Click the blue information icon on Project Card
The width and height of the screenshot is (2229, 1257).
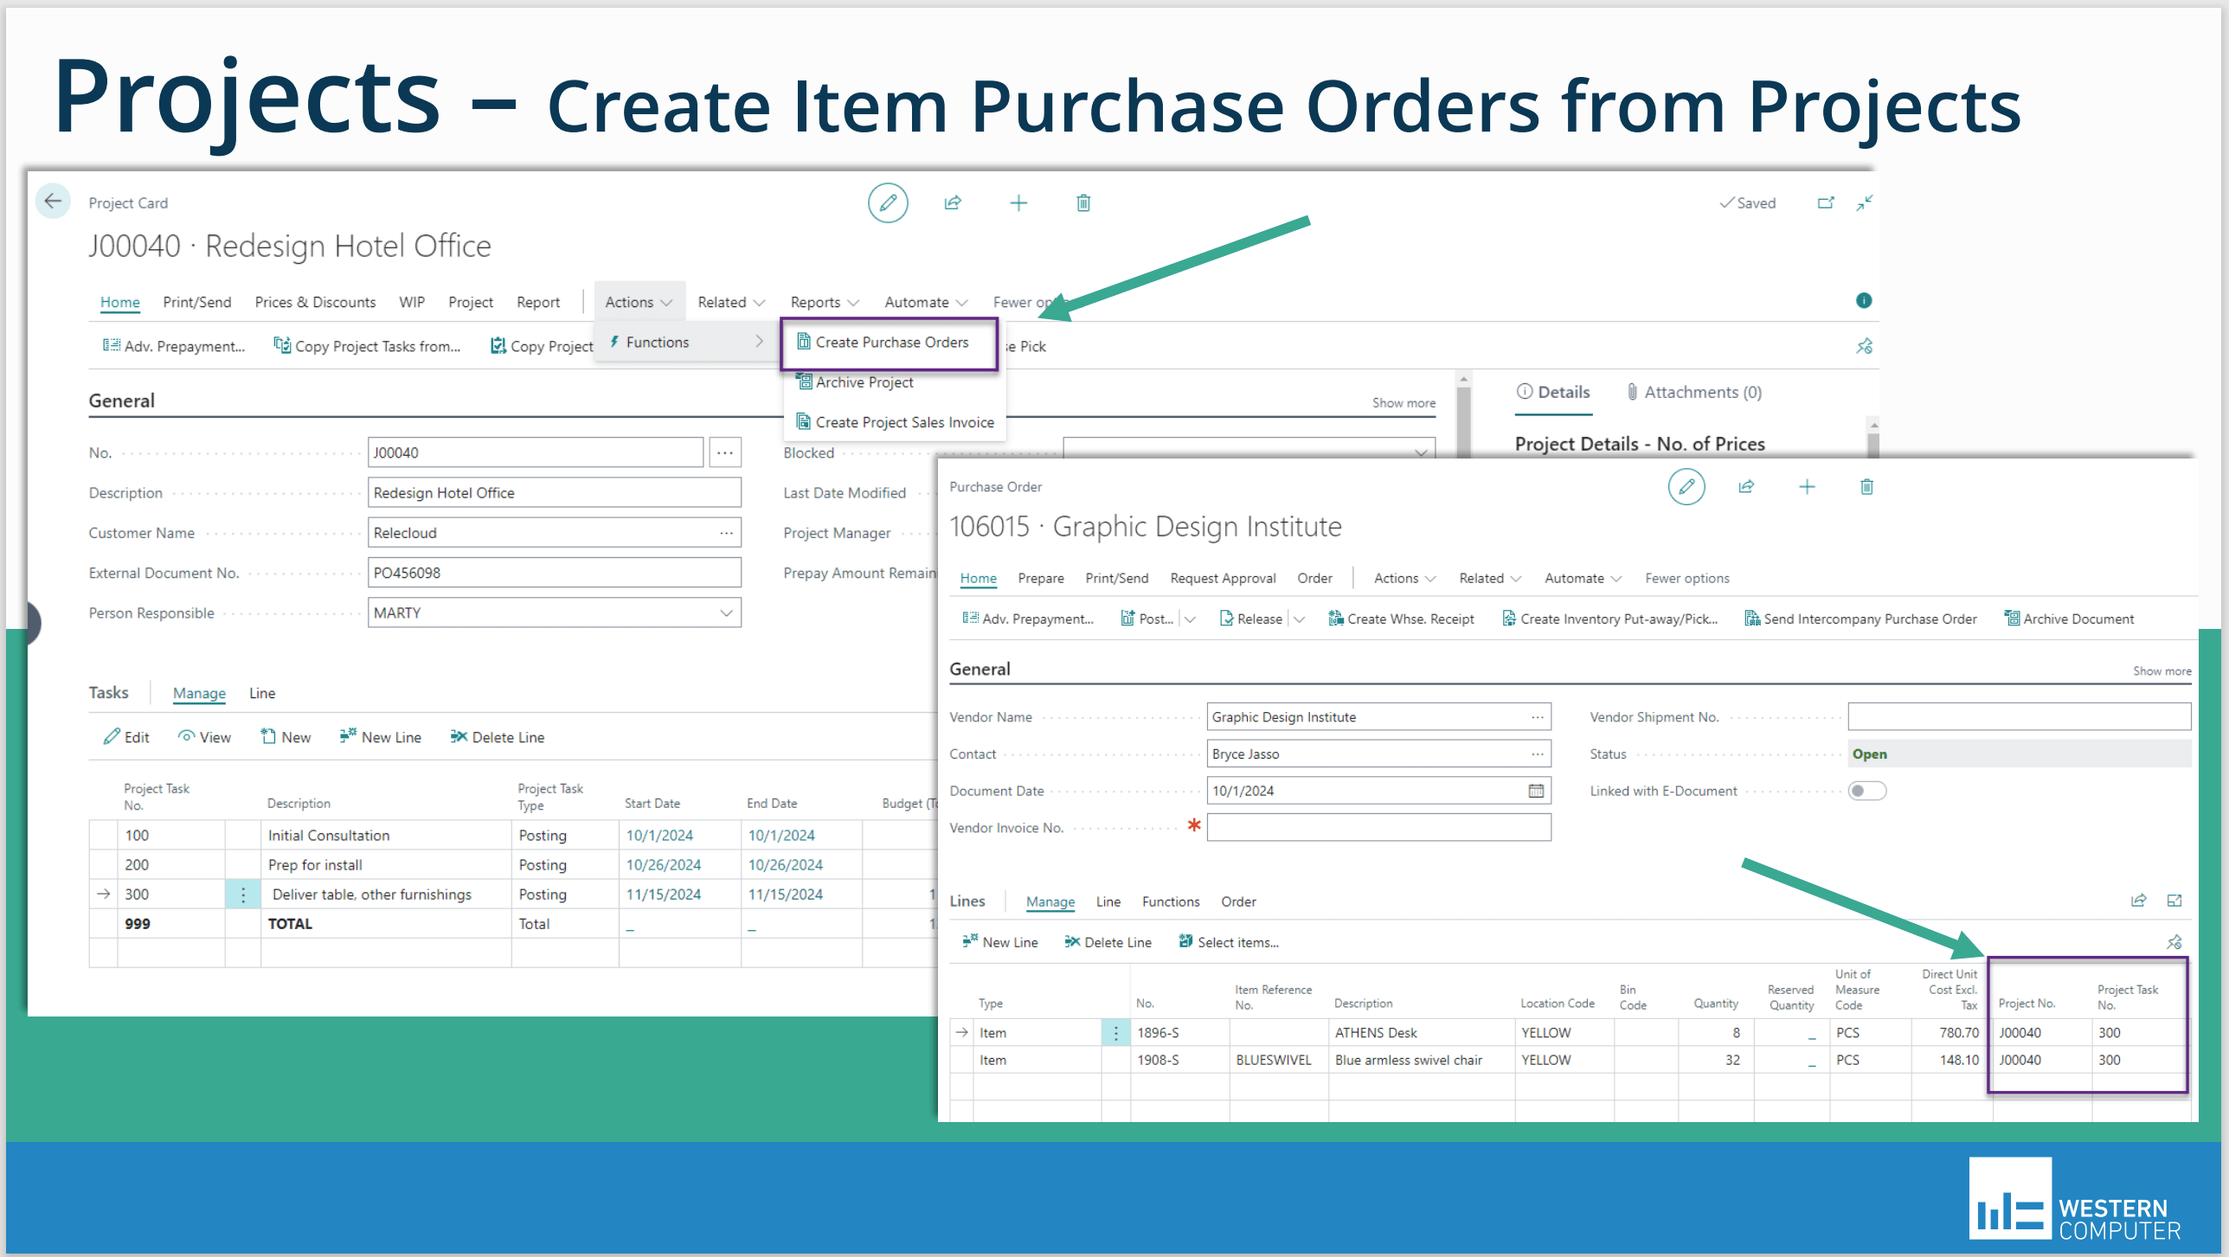[1864, 300]
